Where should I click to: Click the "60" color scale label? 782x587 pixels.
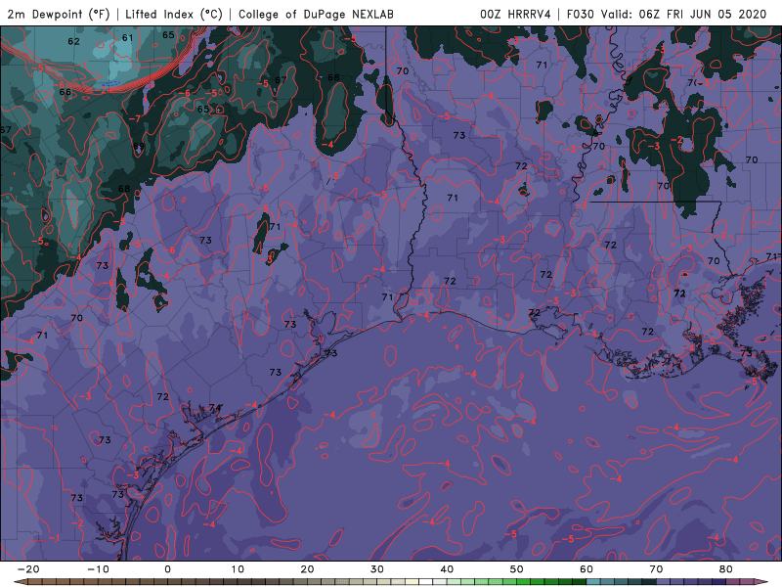point(586,569)
